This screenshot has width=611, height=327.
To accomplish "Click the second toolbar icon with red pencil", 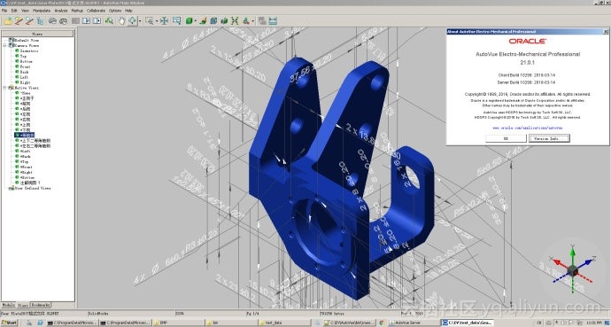I will click(19, 21).
